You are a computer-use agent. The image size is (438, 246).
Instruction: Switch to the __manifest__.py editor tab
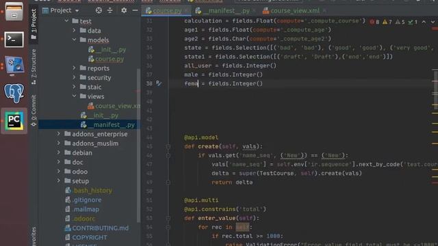pyautogui.click(x=226, y=11)
